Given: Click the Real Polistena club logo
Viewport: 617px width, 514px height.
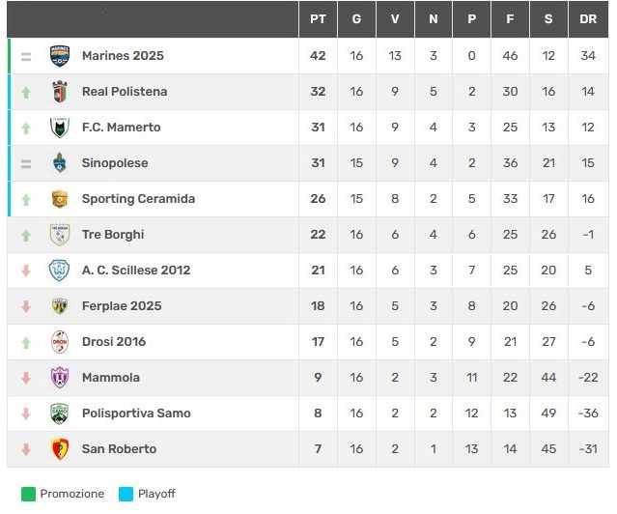Looking at the screenshot, I should point(60,92).
